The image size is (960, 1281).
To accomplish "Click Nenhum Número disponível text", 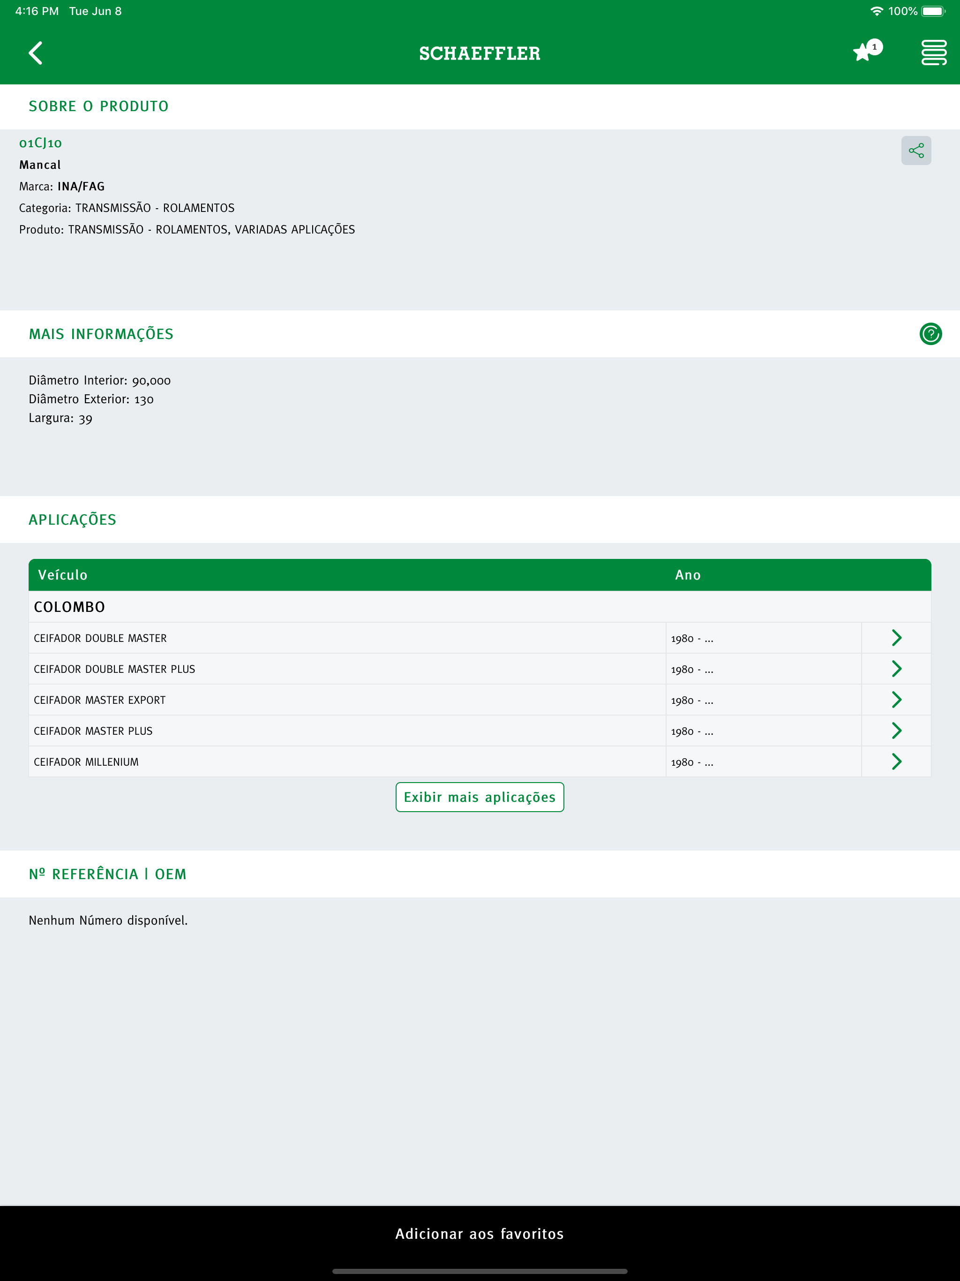I will tap(108, 920).
